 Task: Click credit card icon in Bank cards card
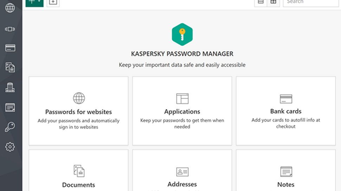click(286, 99)
